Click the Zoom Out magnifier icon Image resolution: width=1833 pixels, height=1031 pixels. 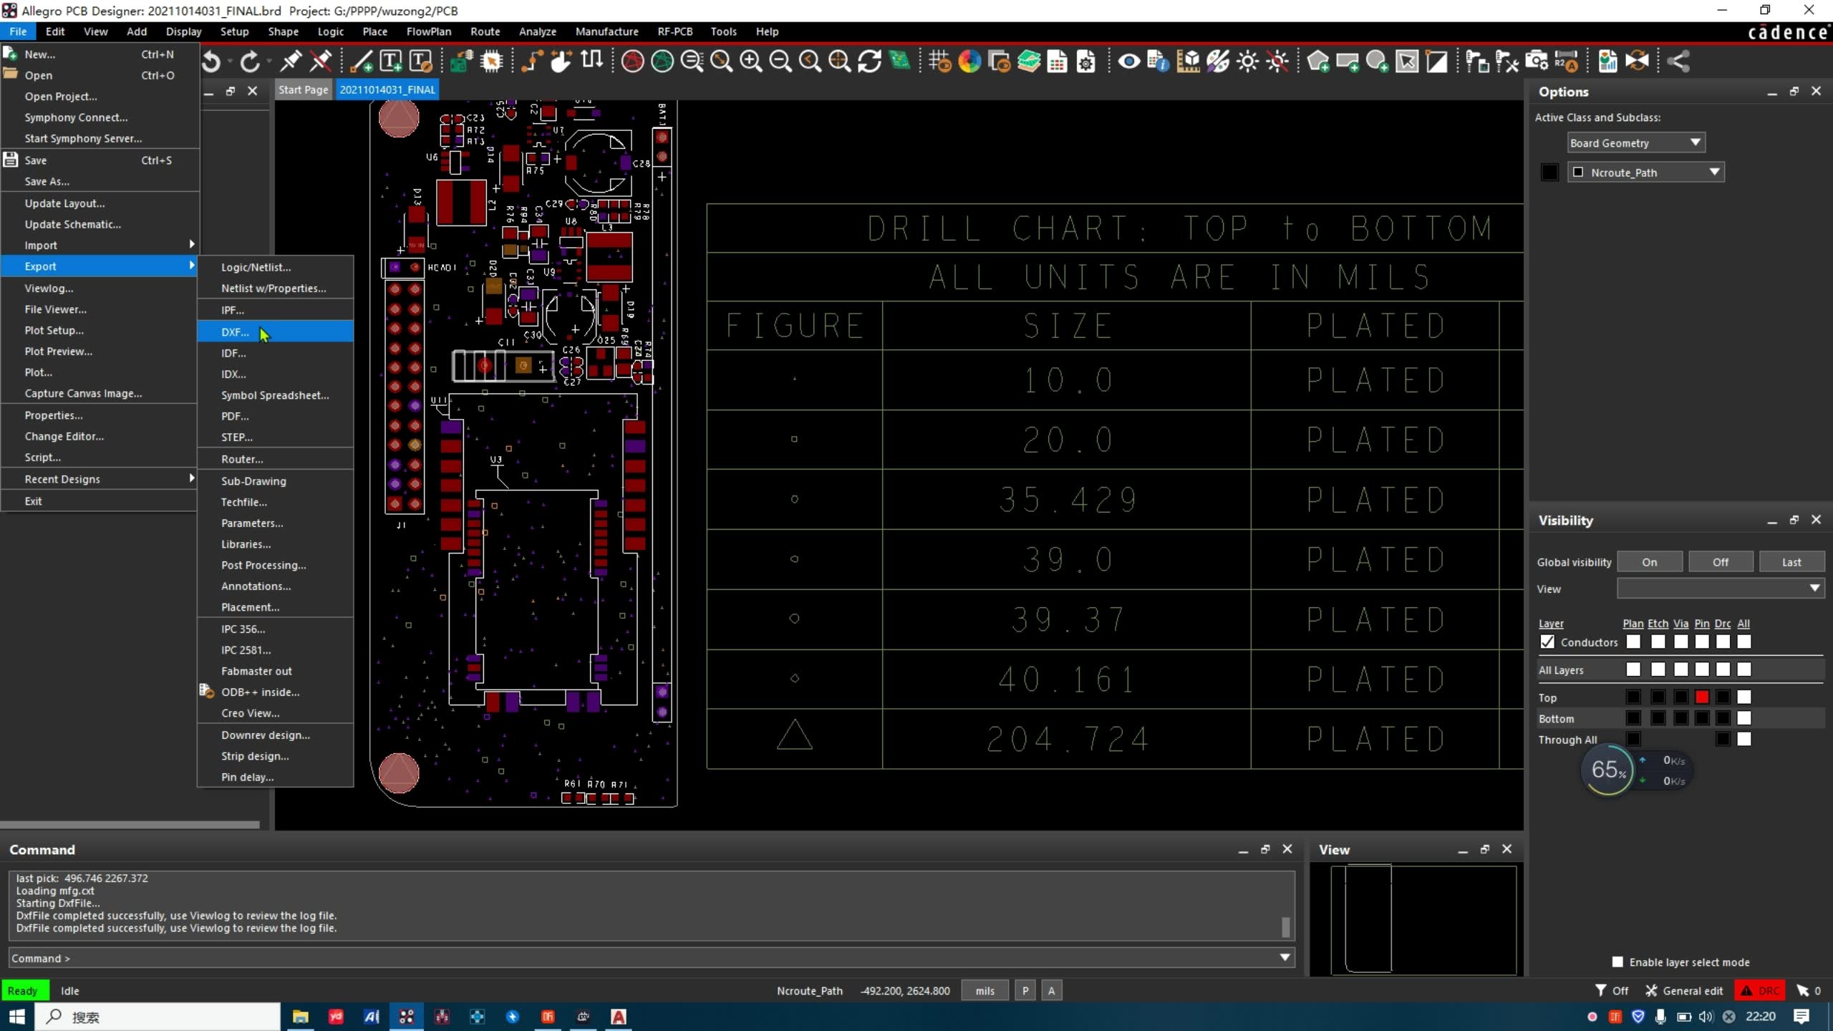coord(780,62)
